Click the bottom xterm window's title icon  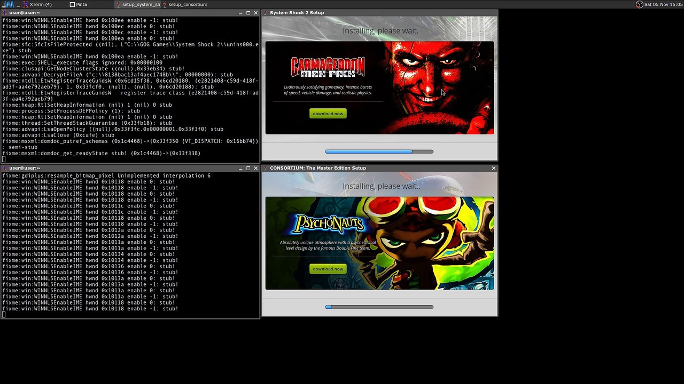[x=4, y=168]
